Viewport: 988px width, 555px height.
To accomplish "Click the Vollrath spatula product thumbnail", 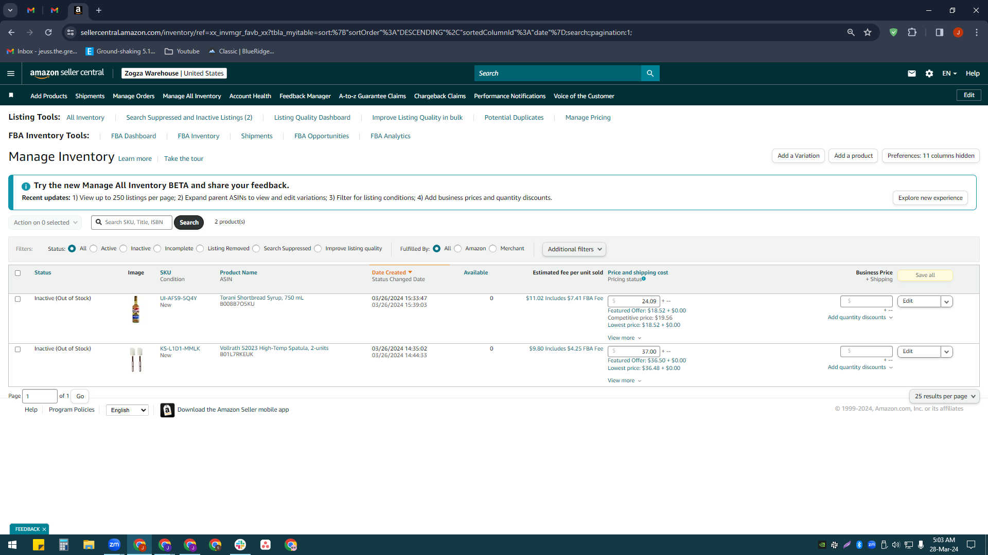I will (x=136, y=359).
